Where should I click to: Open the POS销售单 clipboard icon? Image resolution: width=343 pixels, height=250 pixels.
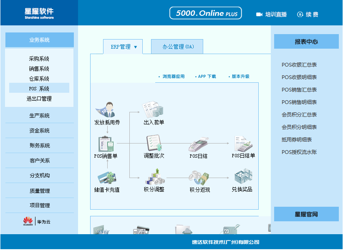point(106,144)
